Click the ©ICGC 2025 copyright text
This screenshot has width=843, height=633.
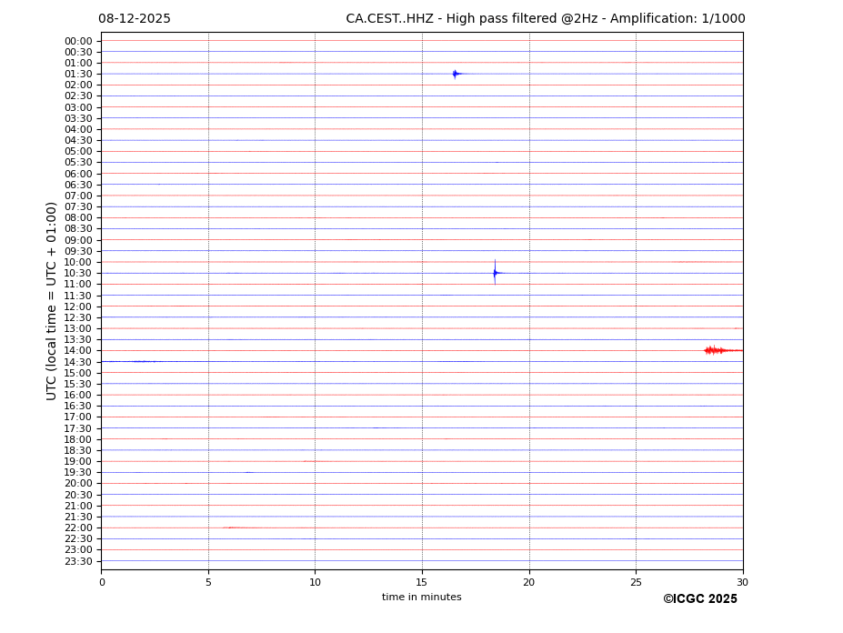(x=699, y=599)
